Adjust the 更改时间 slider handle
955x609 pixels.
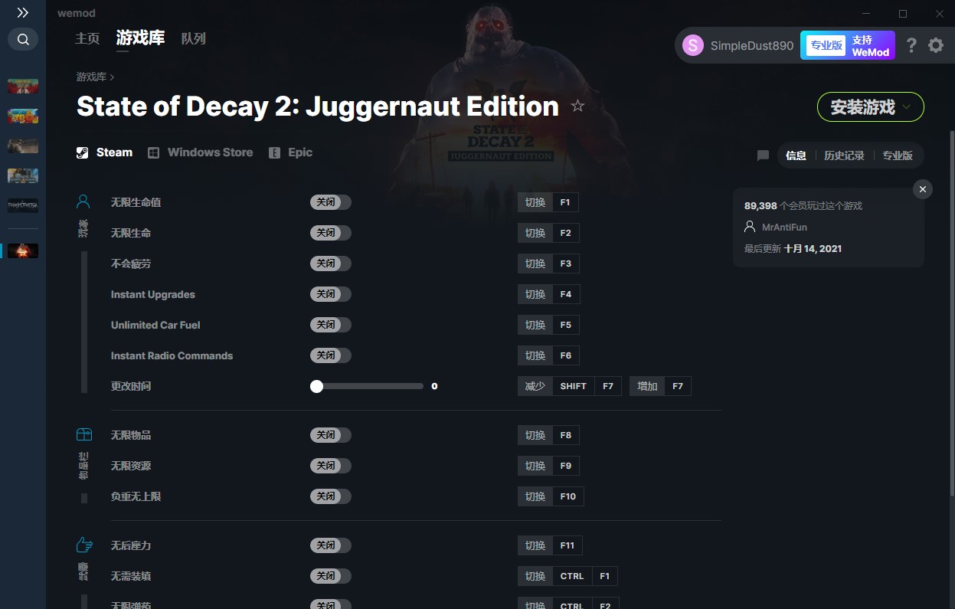[316, 386]
